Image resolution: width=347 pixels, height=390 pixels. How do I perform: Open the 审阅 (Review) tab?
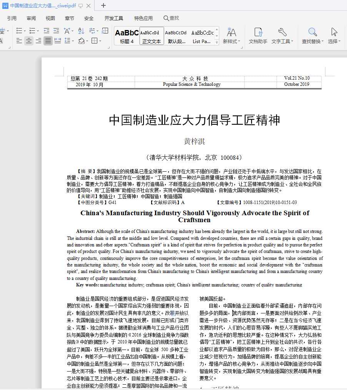(31, 18)
